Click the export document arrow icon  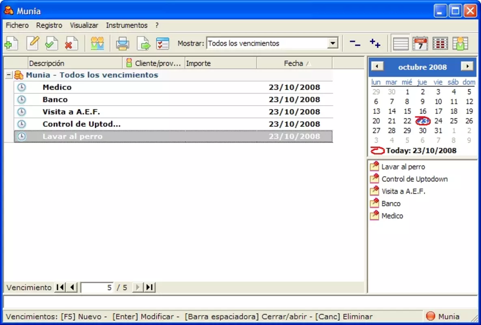tap(143, 43)
